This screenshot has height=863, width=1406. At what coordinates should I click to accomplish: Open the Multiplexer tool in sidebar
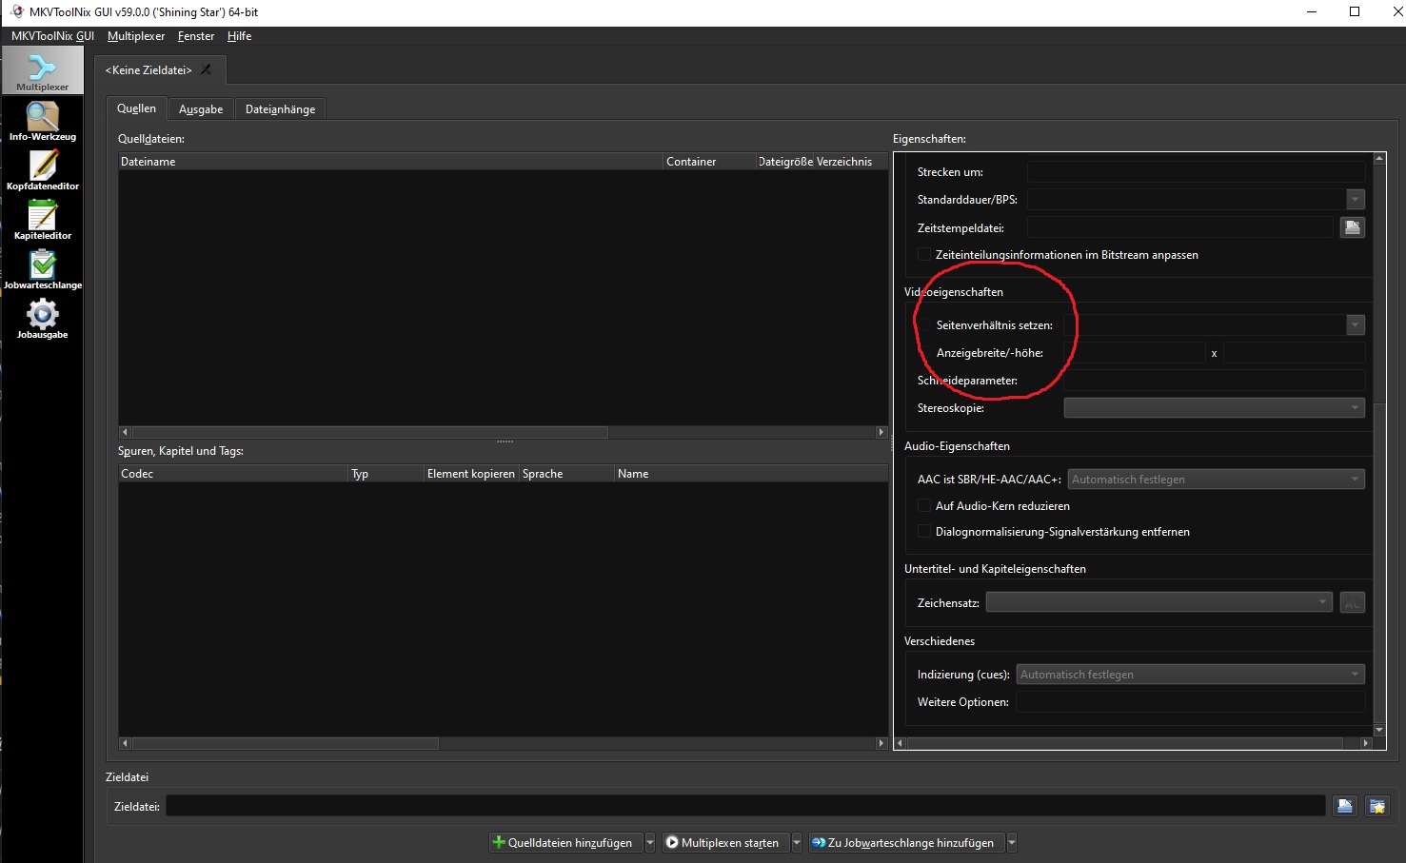pyautogui.click(x=42, y=71)
